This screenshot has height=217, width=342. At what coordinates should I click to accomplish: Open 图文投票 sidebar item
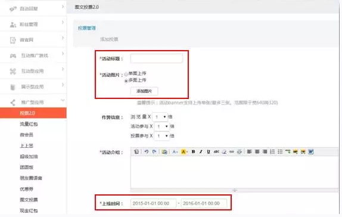(x=29, y=200)
